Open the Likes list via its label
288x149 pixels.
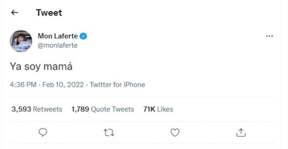165,109
